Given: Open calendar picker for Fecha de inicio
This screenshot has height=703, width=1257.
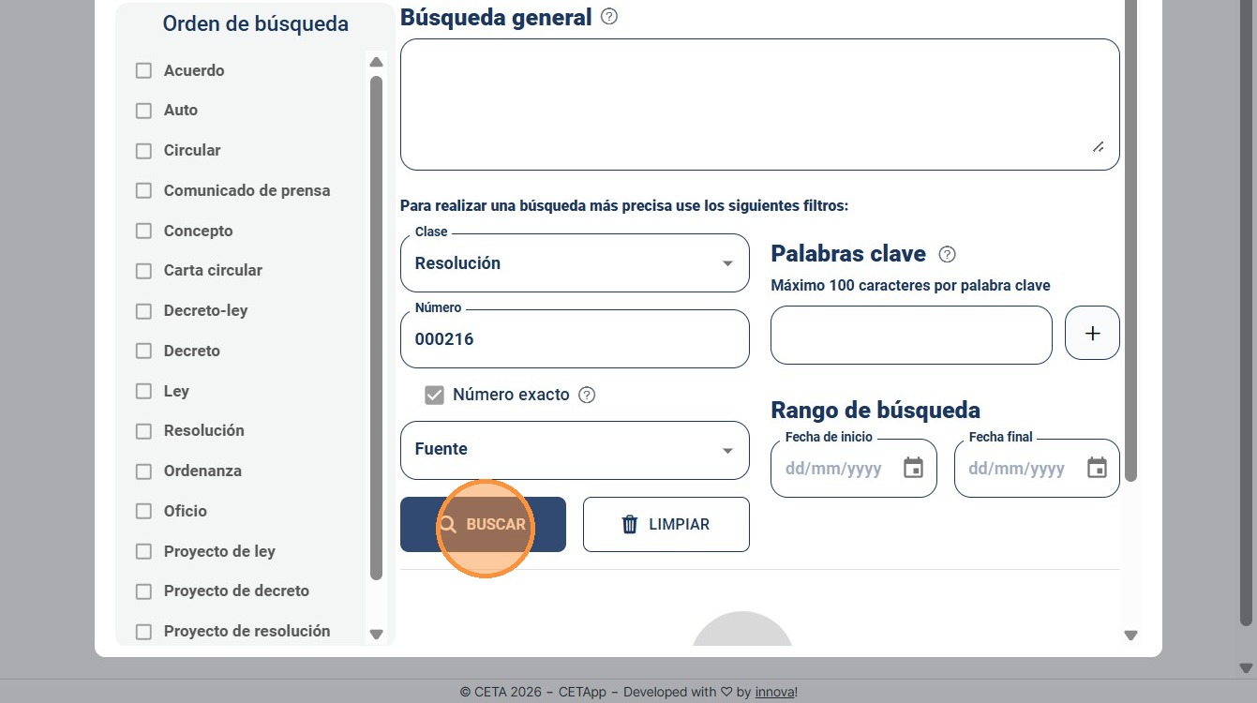Looking at the screenshot, I should [x=913, y=468].
